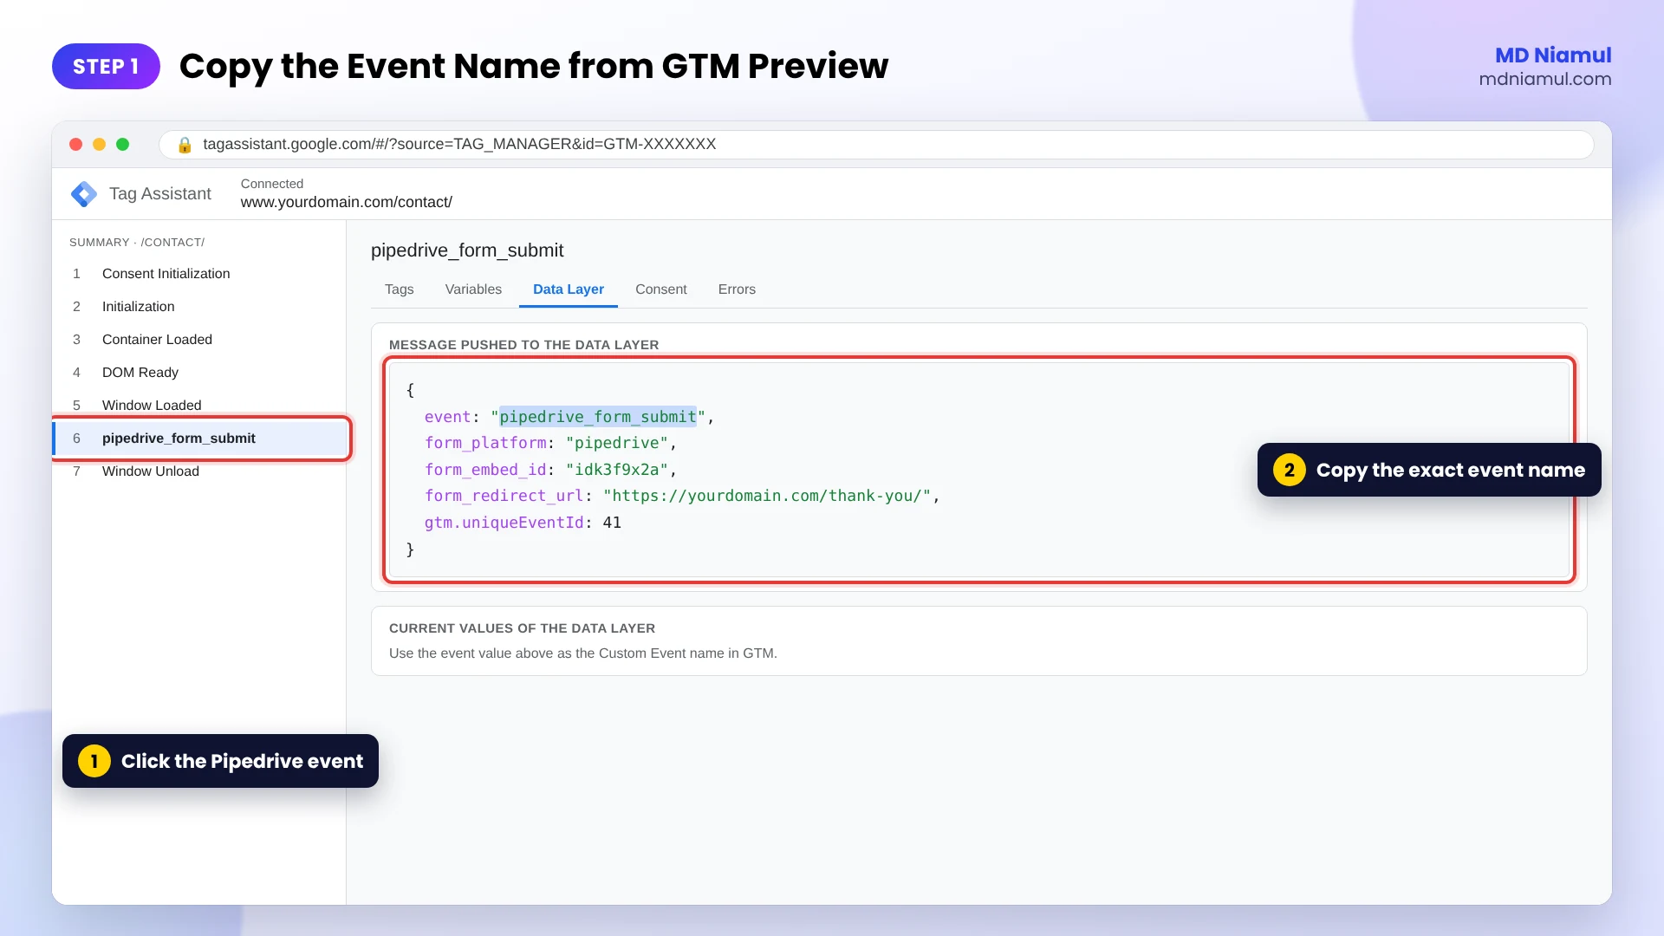Select the Consent Initialization event

pyautogui.click(x=199, y=274)
